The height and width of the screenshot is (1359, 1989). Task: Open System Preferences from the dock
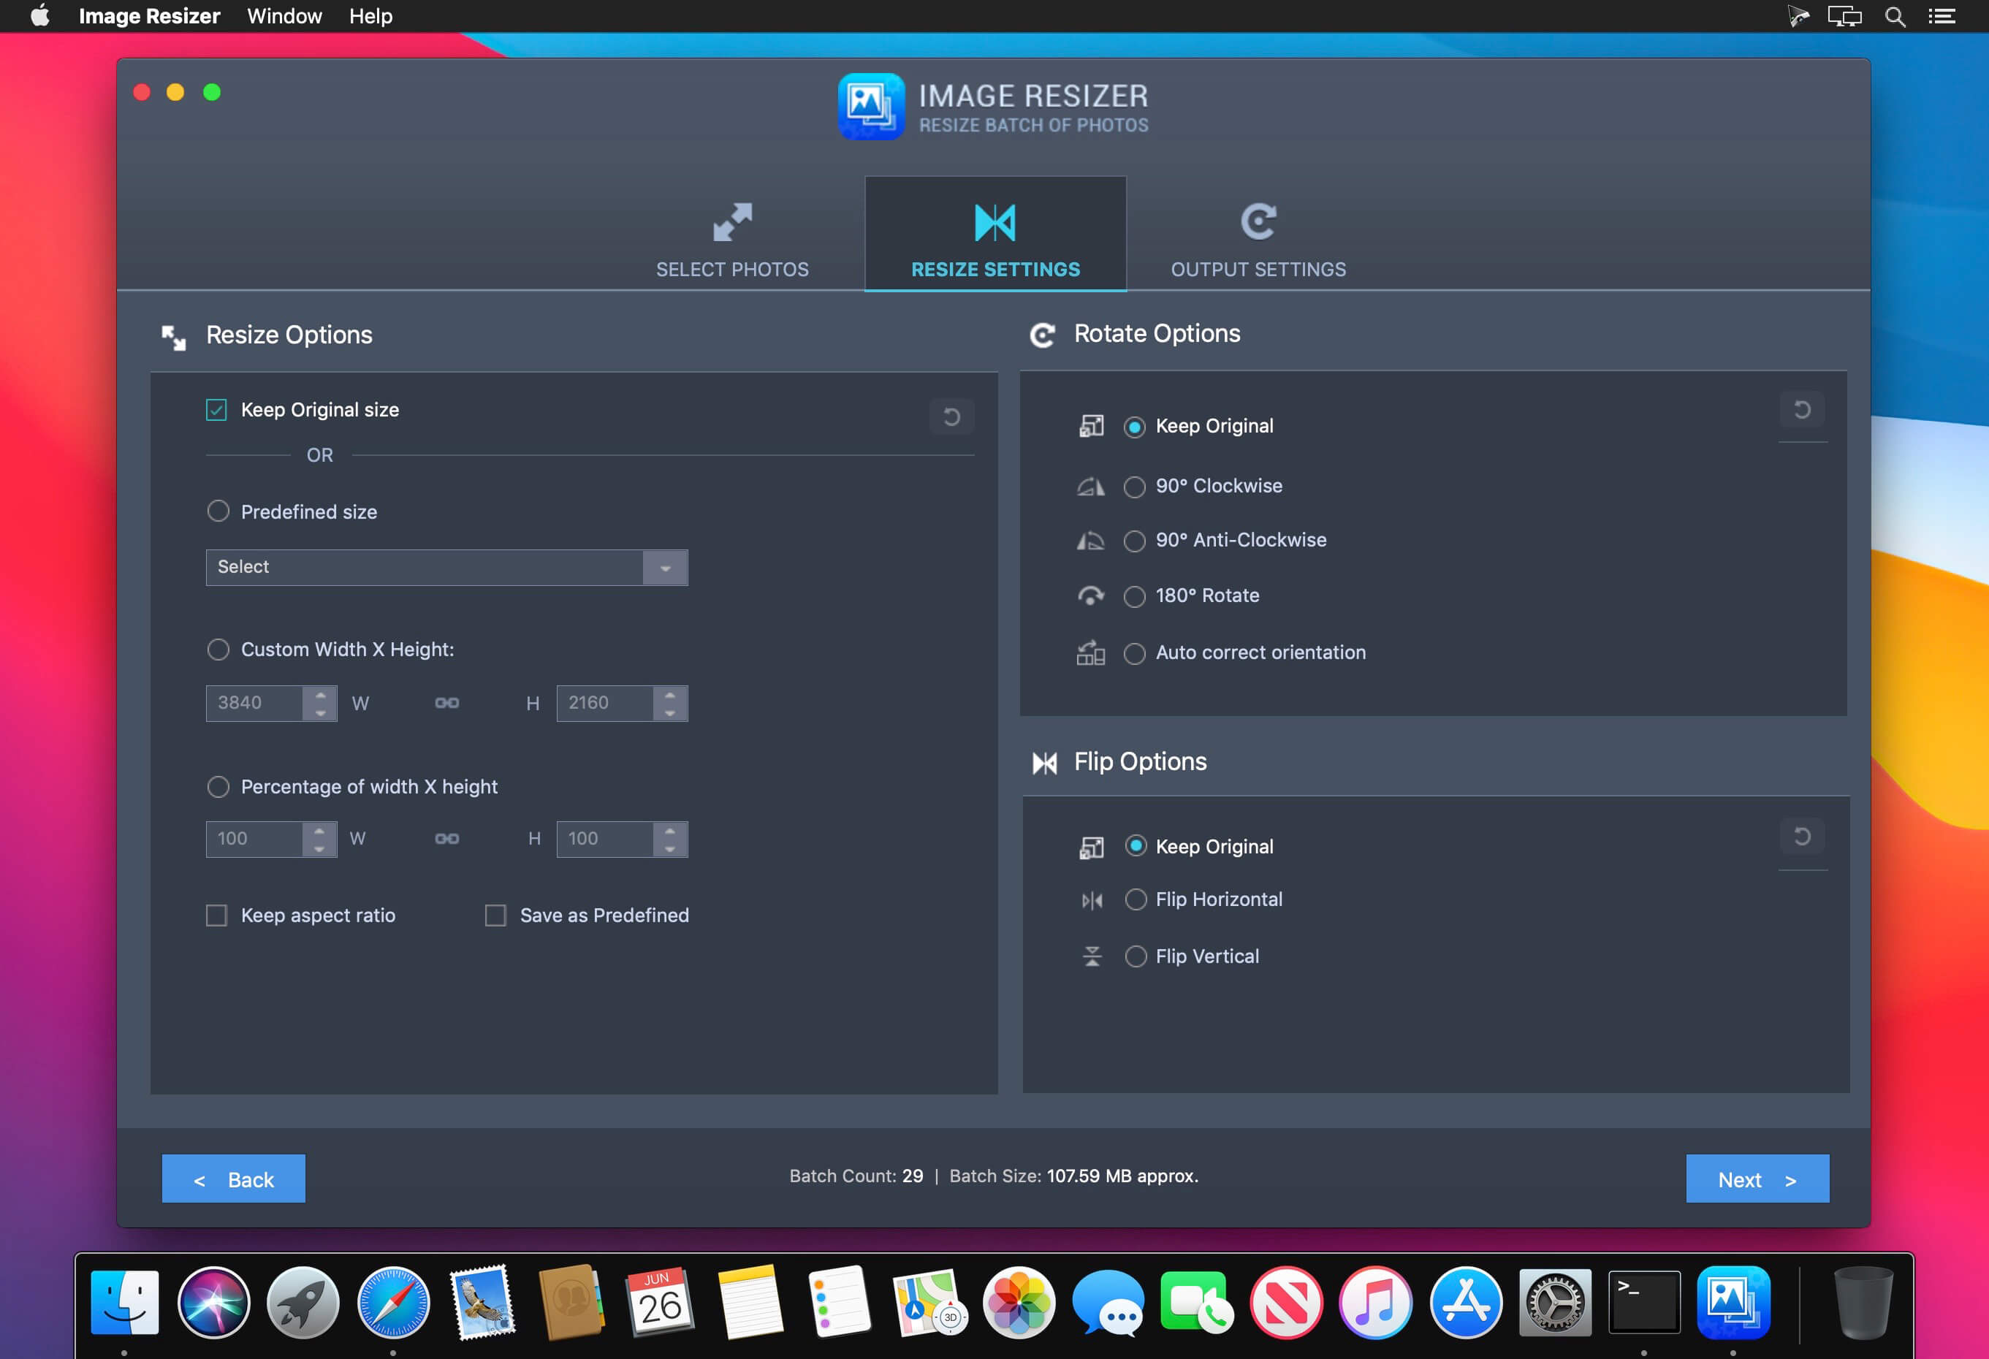tap(1555, 1303)
